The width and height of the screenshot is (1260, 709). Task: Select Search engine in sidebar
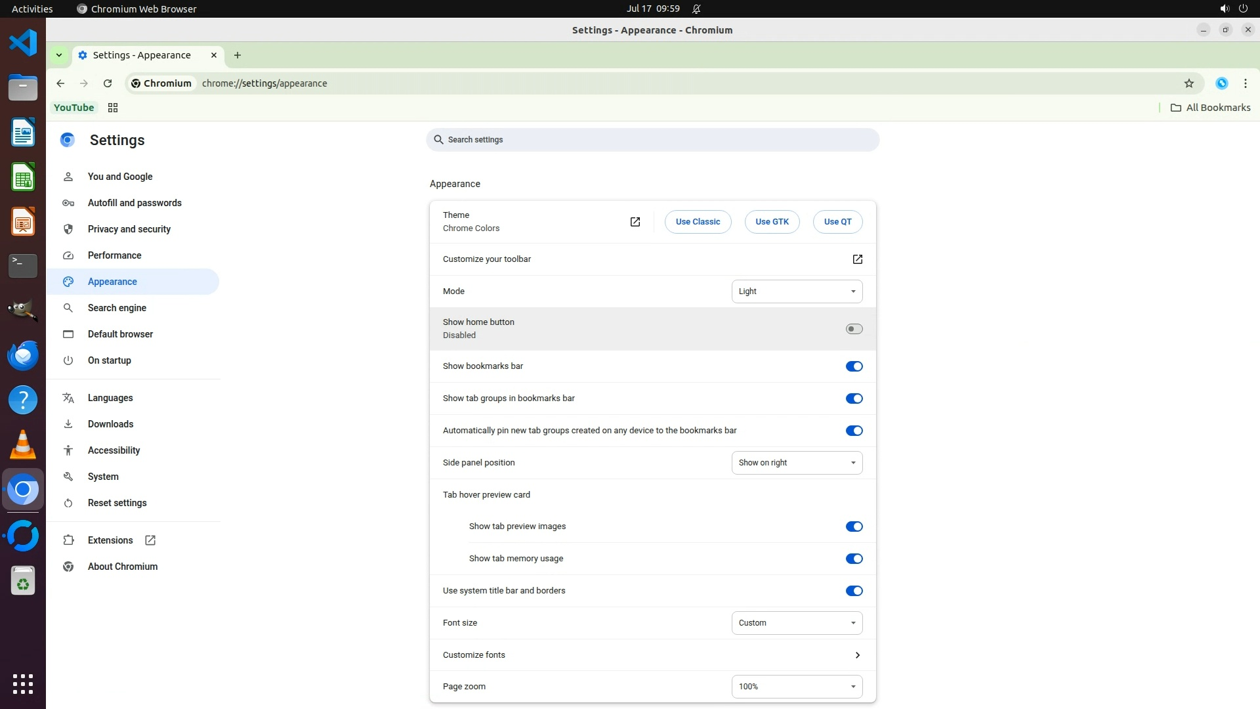click(117, 308)
